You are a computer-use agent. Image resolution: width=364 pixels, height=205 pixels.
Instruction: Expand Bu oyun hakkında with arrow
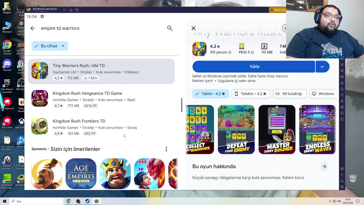324,167
